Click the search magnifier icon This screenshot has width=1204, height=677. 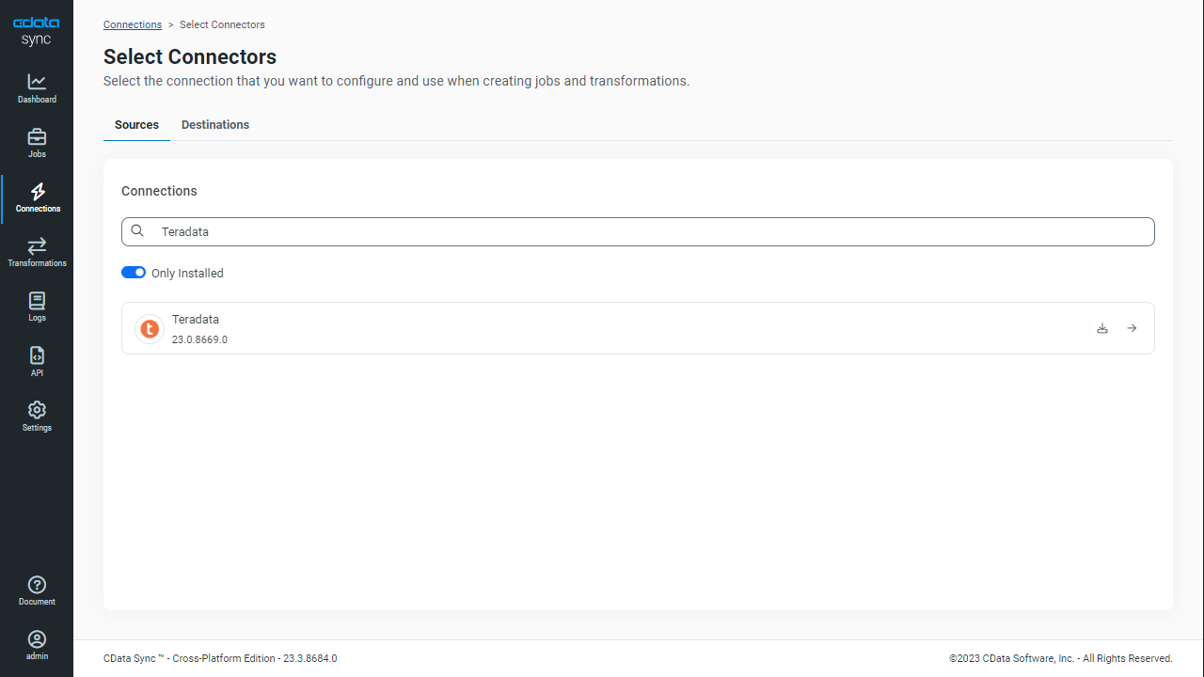point(137,231)
